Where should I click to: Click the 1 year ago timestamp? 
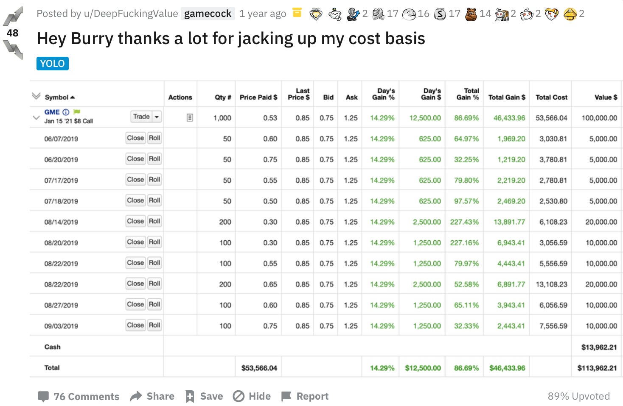click(263, 14)
